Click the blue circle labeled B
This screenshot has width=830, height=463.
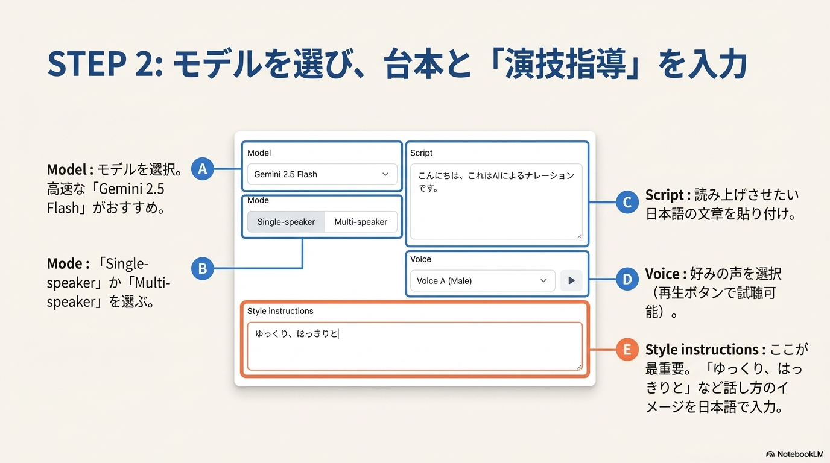point(203,268)
